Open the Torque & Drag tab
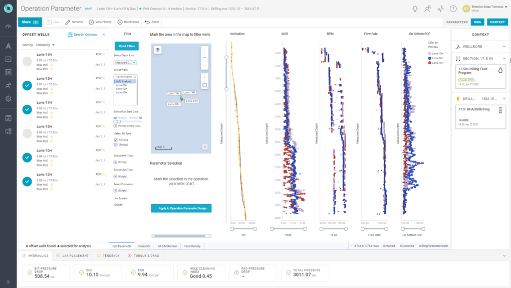This screenshot has width=511, height=288. click(x=143, y=256)
